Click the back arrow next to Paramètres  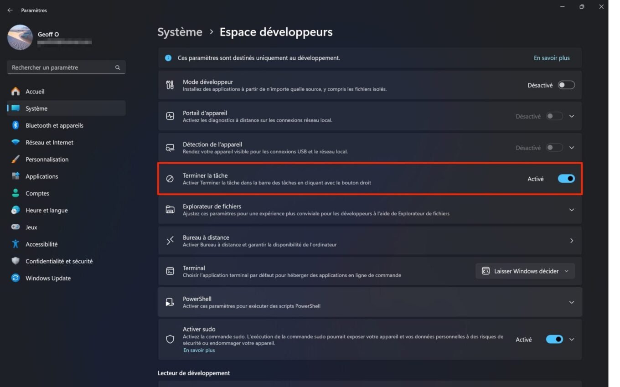point(10,10)
